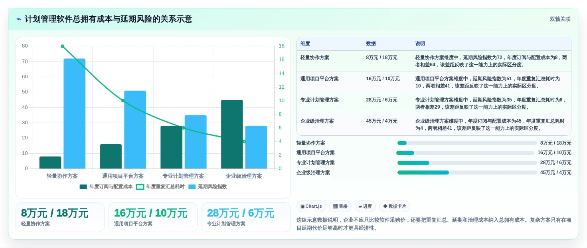The image size is (587, 248).
Task: Click the tall blue bar for 轻量协作方案
Action: click(x=74, y=113)
